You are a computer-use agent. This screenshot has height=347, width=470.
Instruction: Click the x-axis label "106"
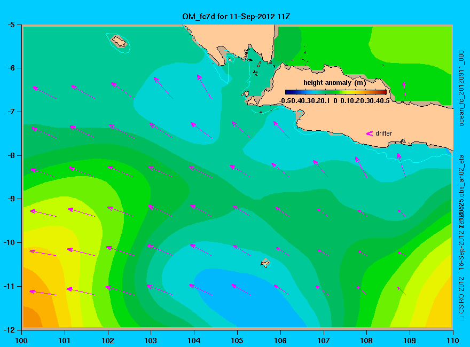pos(280,341)
